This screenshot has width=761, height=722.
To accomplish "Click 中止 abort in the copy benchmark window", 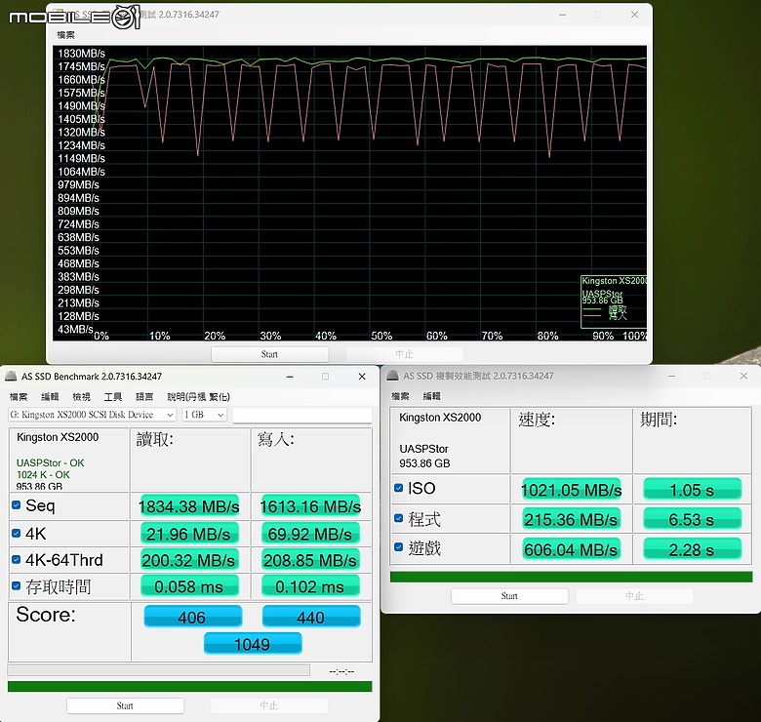I will point(634,596).
